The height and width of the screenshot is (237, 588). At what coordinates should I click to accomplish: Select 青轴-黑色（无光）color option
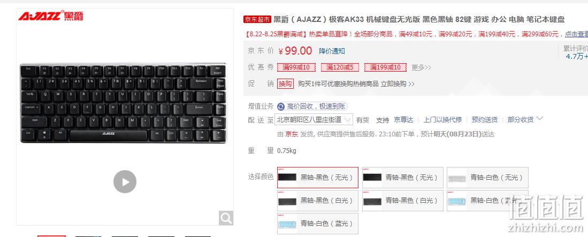[x=403, y=178]
